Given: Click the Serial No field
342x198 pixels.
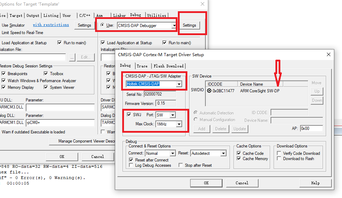Looking at the screenshot, I should coord(160,94).
